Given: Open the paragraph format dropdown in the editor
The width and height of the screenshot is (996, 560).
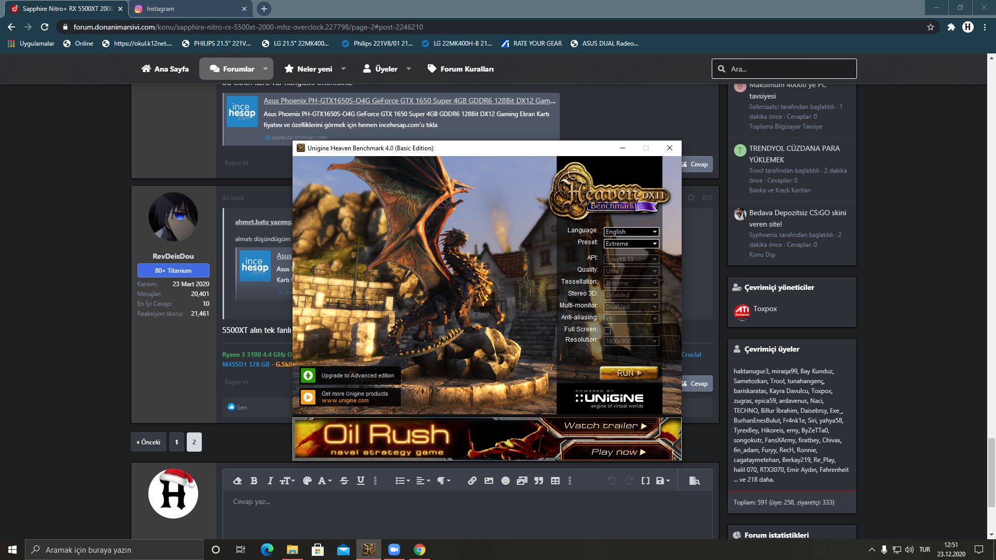Looking at the screenshot, I should pyautogui.click(x=444, y=481).
